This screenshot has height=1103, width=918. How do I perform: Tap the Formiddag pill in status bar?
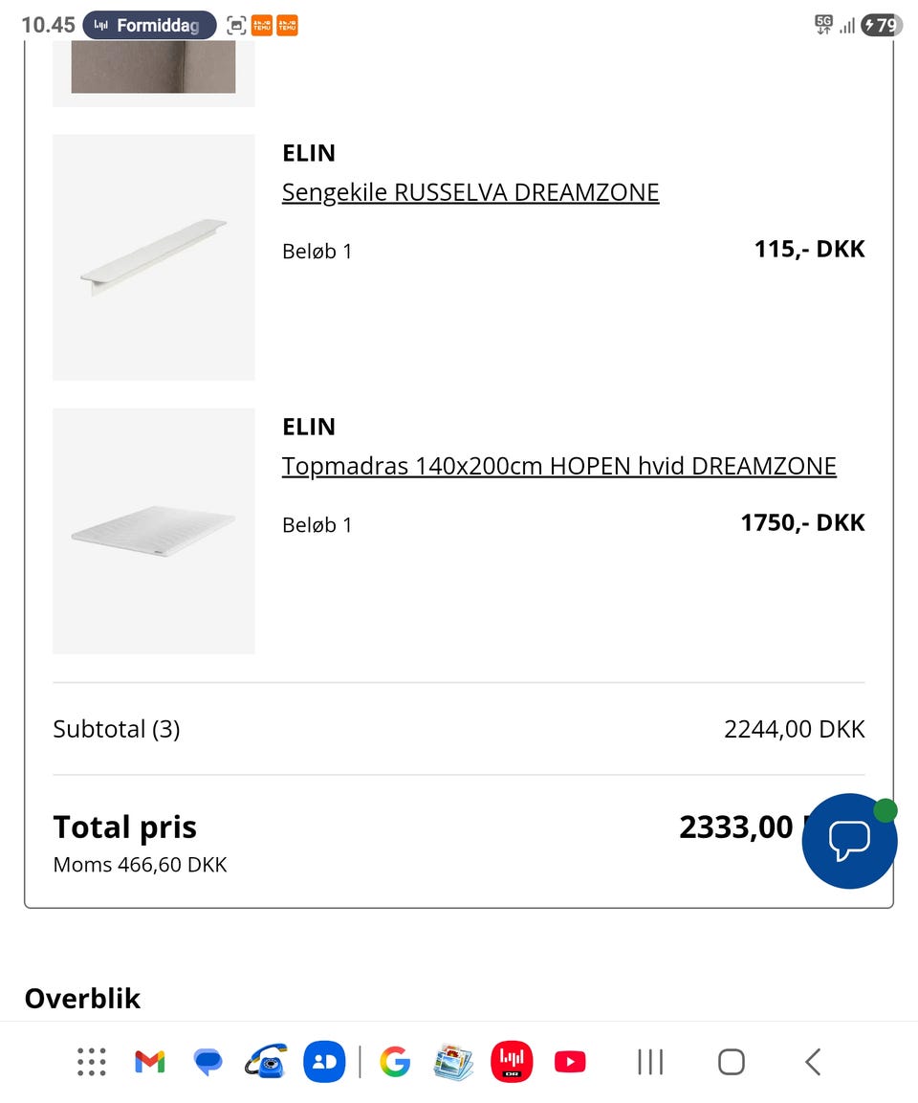click(149, 26)
